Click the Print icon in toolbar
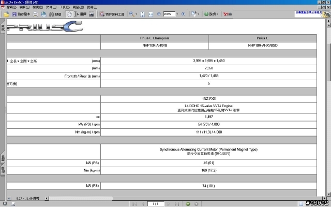 point(35,14)
